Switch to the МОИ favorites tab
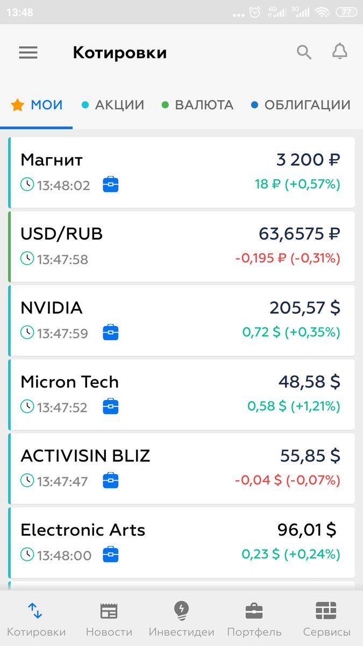The height and width of the screenshot is (646, 363). pyautogui.click(x=36, y=105)
